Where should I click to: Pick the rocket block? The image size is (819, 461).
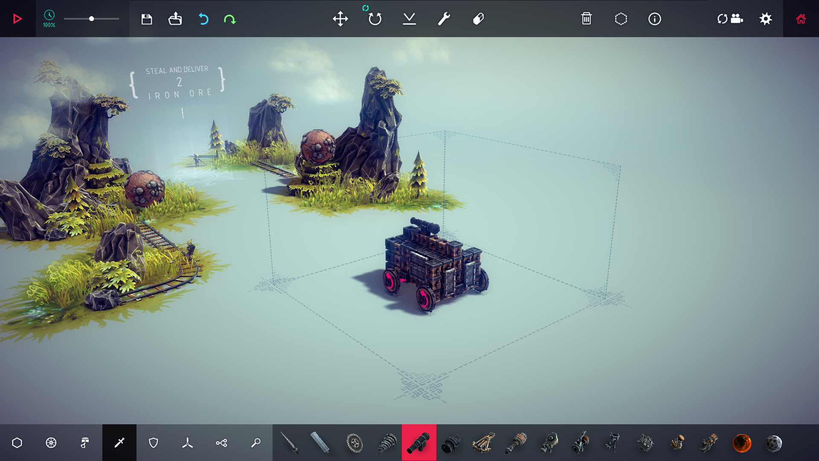(x=709, y=443)
